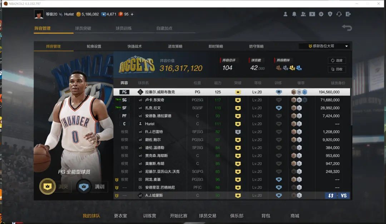
Task: Click the last blue lineup bond icon
Action: tap(299, 68)
